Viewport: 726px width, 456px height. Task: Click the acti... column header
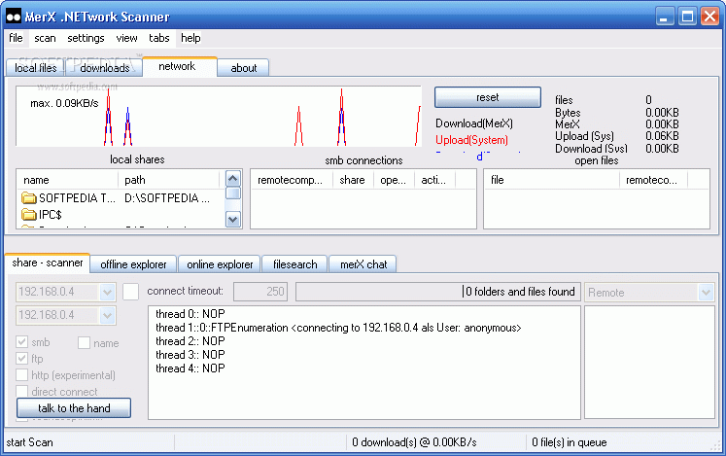[x=434, y=180]
